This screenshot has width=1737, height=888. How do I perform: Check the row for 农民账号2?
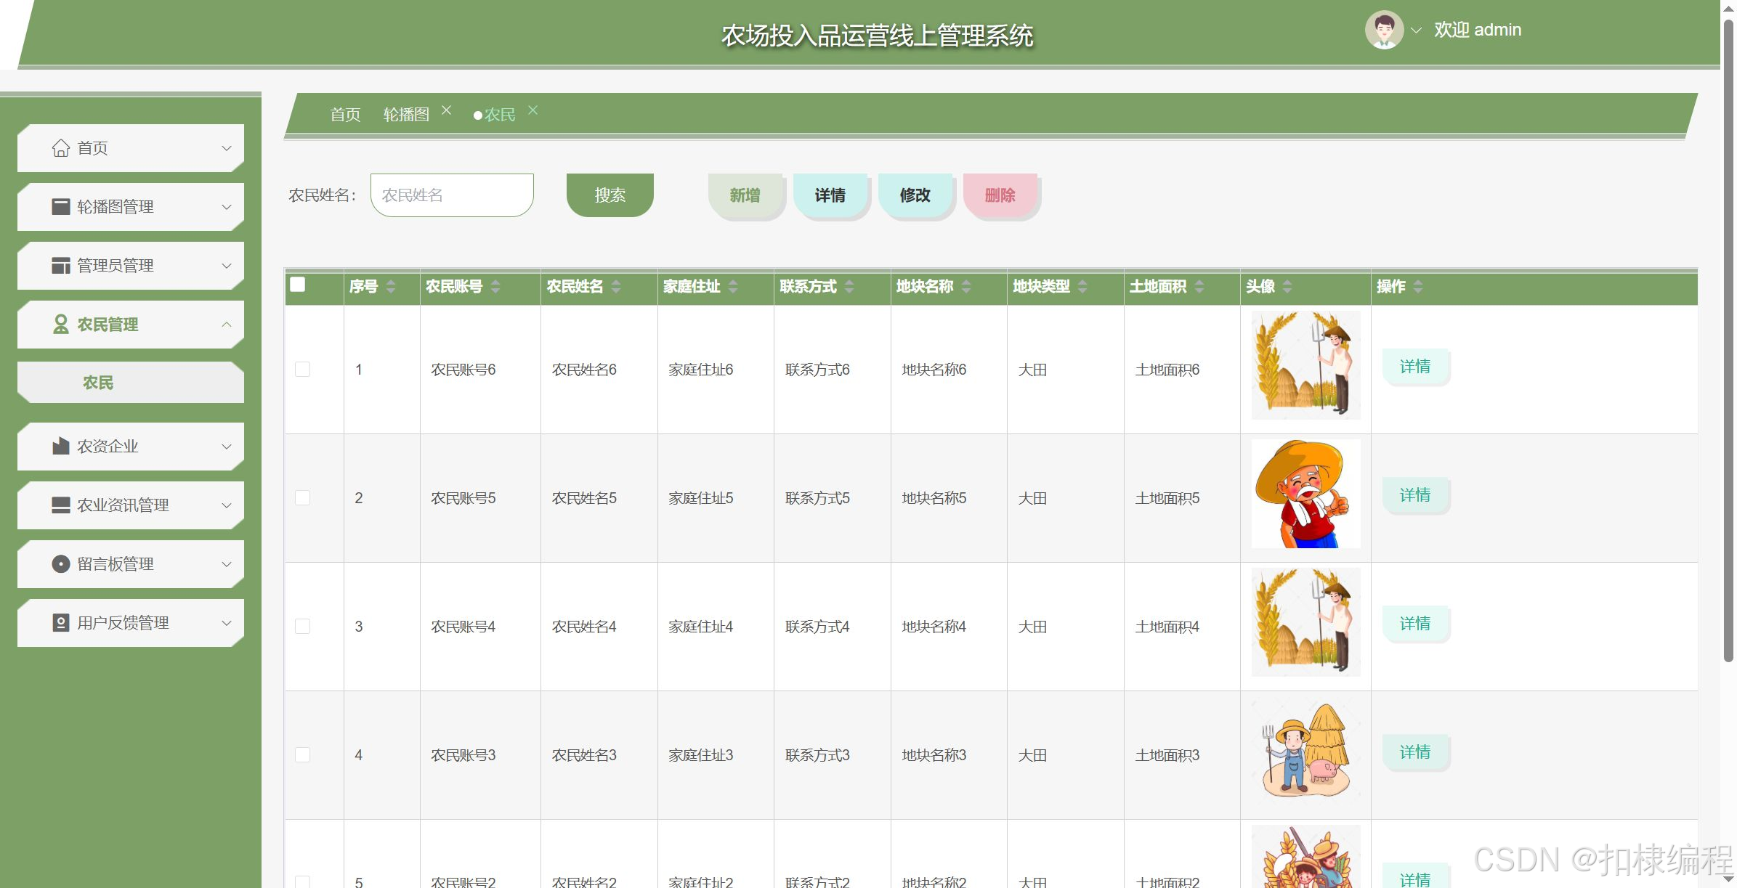[x=303, y=881]
